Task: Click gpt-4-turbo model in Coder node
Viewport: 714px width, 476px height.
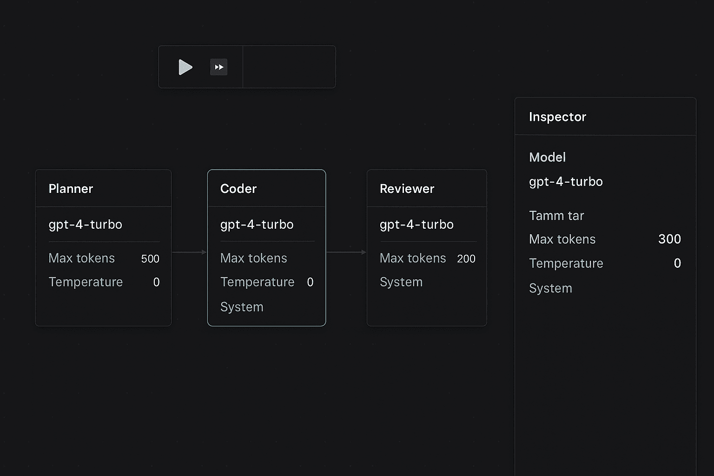Action: 257,225
